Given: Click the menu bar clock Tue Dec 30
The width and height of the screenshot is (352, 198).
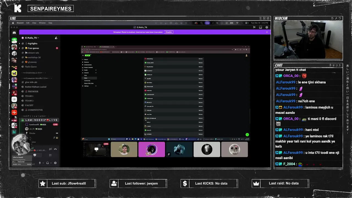Looking at the screenshot, I should coord(259,23).
